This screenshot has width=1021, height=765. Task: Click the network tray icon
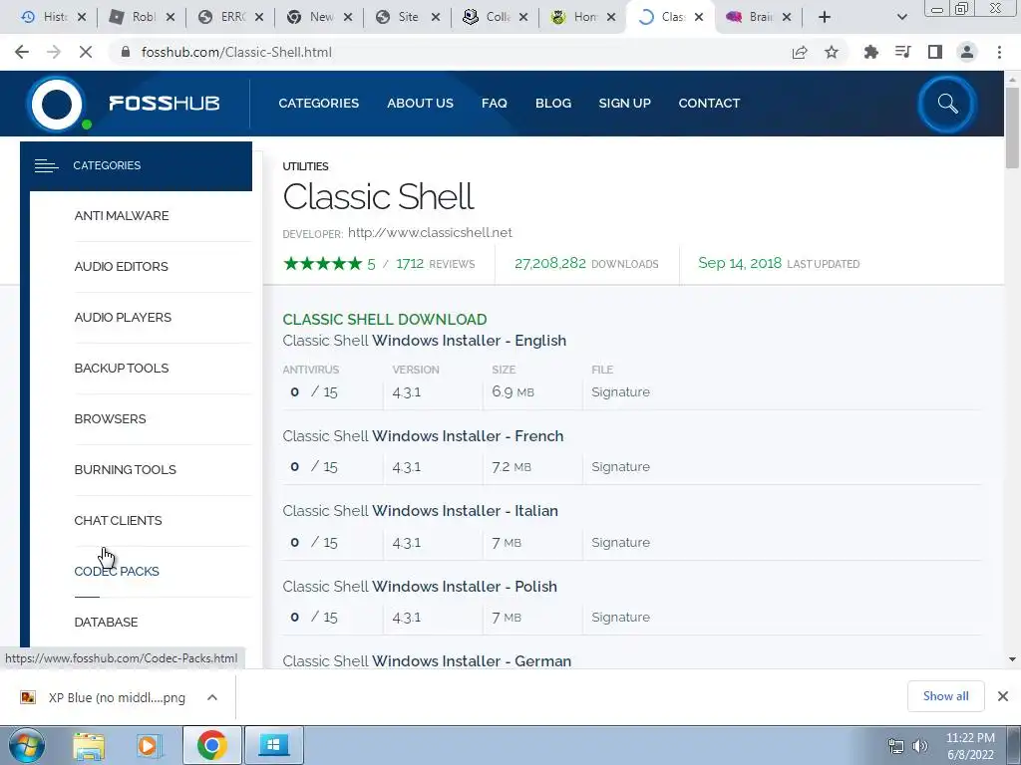pos(896,746)
